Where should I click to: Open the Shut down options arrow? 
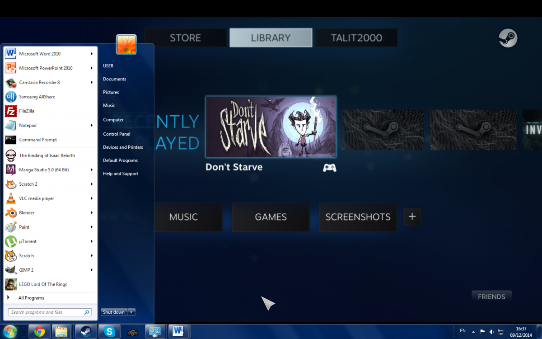tap(131, 312)
